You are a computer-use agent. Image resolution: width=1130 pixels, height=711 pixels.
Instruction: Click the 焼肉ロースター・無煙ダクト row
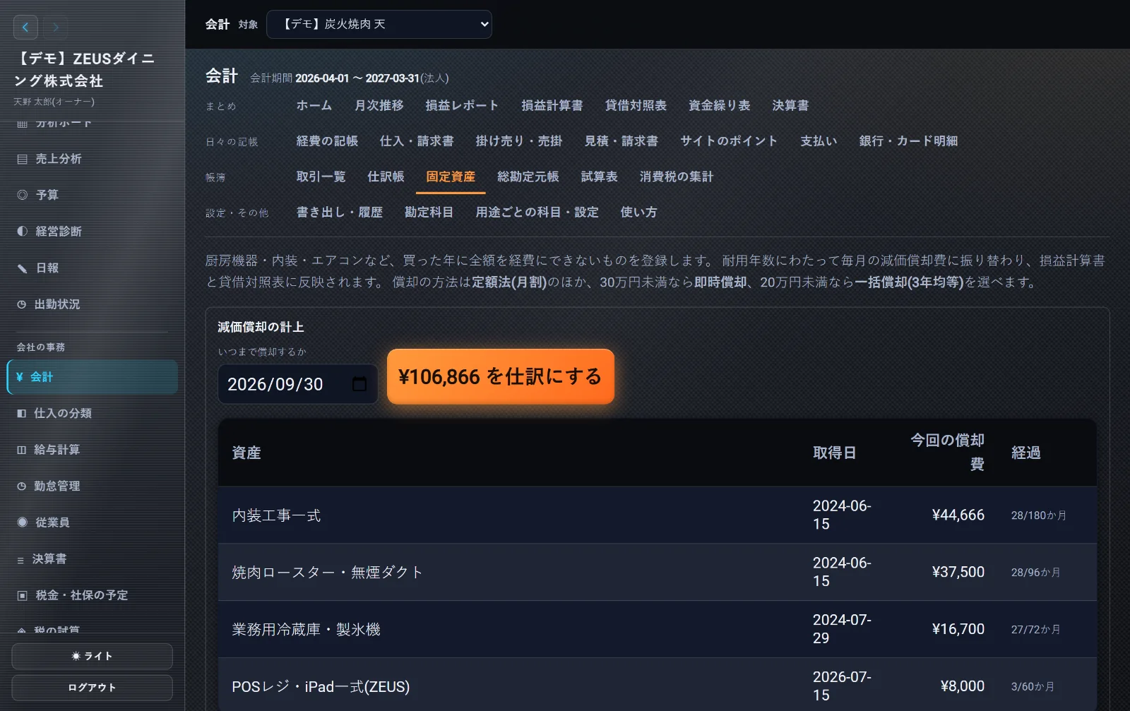click(658, 573)
